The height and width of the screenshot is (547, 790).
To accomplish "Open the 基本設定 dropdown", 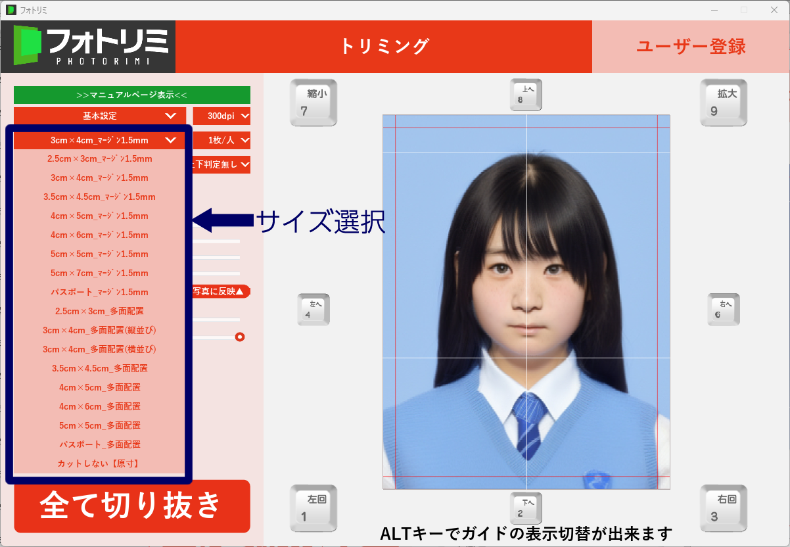I will [x=99, y=116].
